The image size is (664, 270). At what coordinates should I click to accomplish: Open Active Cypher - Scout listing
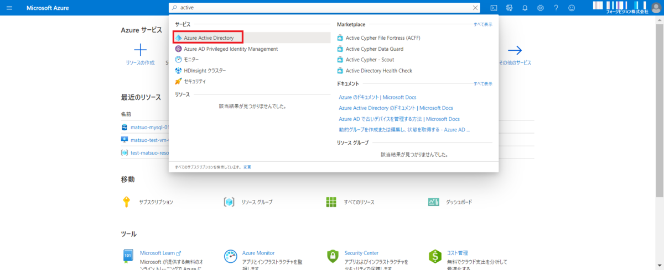tap(370, 60)
